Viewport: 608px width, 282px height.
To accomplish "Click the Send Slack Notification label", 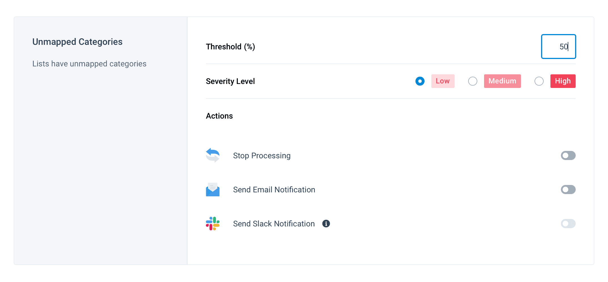I will (x=274, y=224).
